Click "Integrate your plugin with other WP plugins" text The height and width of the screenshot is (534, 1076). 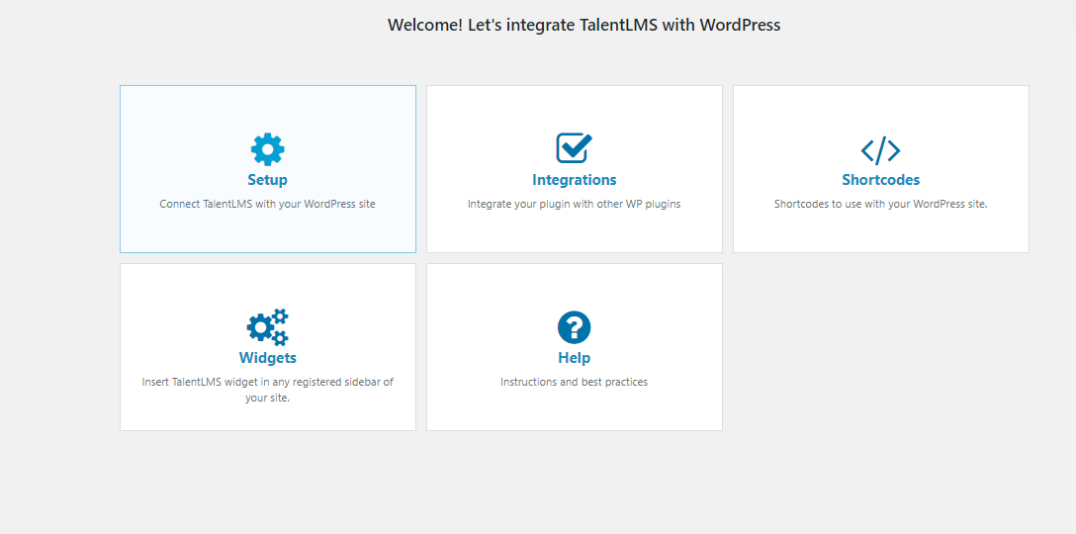pyautogui.click(x=574, y=205)
